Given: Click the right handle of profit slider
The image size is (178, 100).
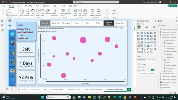Looking at the screenshot, I should (x=125, y=81).
